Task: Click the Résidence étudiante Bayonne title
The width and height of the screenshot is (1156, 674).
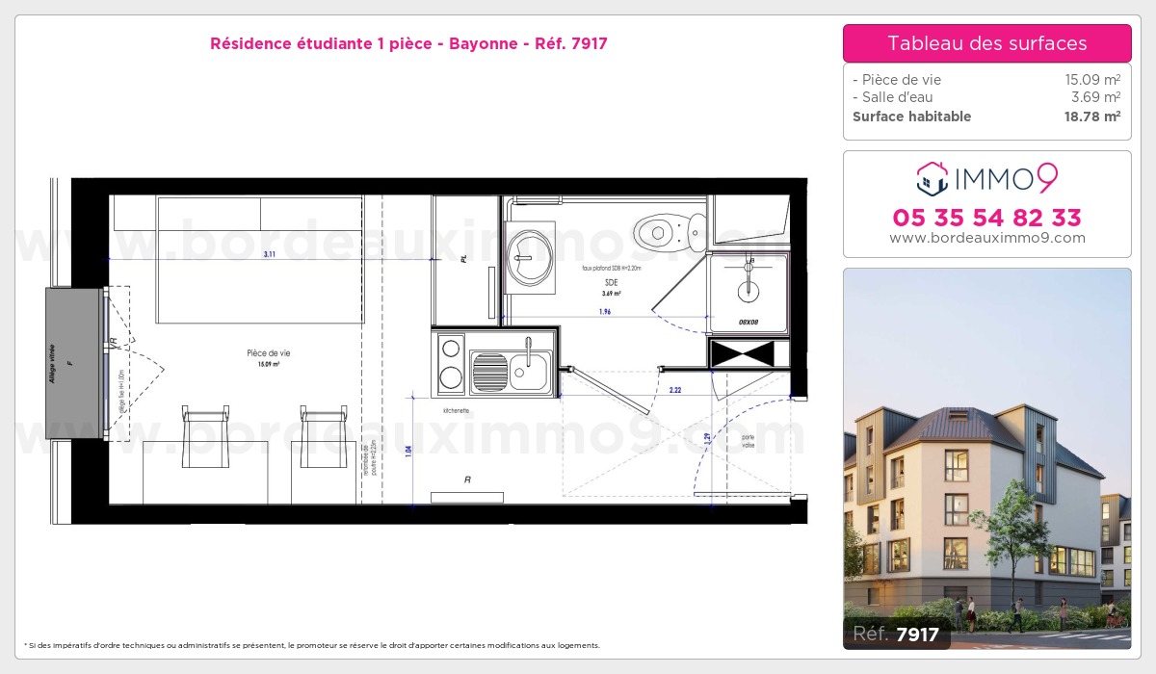Action: 408,43
